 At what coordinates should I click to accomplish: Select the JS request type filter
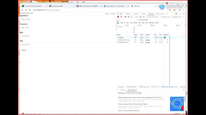coord(125,23)
